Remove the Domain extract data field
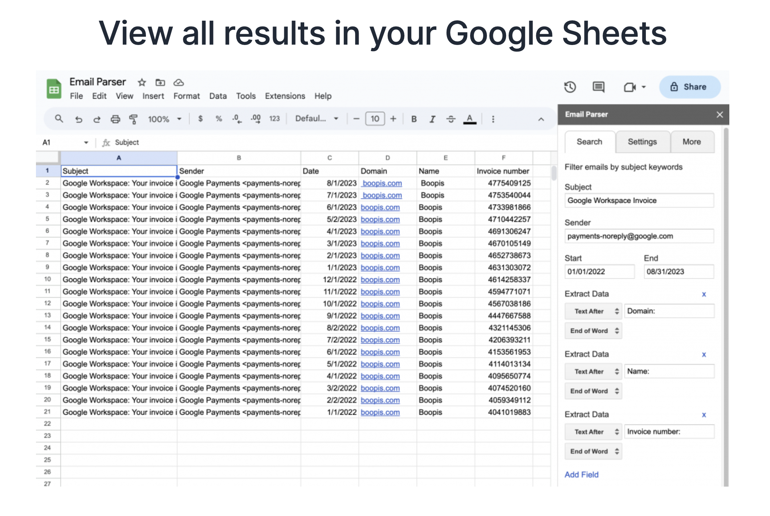770x516 pixels. click(704, 294)
